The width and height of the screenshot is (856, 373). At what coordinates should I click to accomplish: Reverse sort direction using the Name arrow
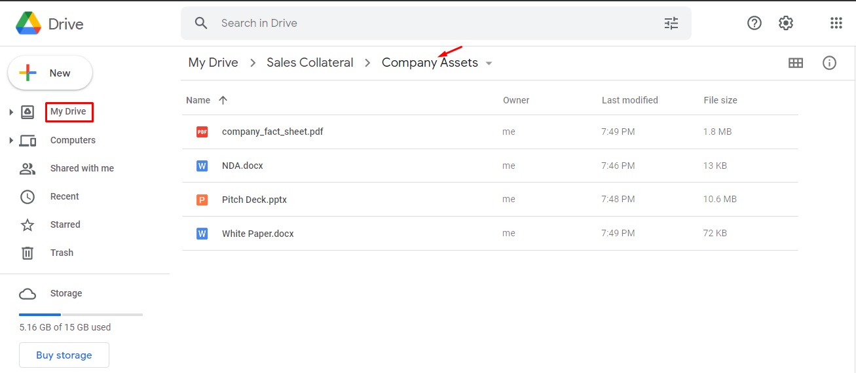[x=223, y=100]
